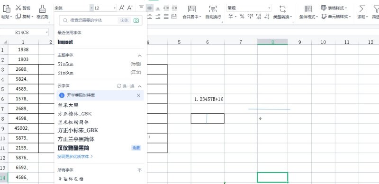Apply bottom vertical alignment

tap(158, 8)
